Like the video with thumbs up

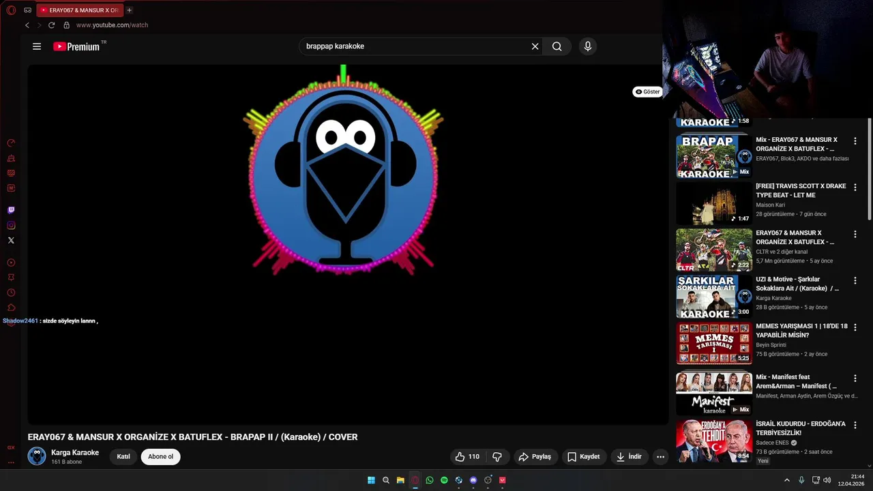(468, 457)
